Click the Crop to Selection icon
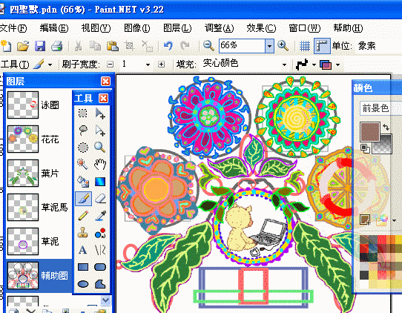402x313 pixels. 130,46
